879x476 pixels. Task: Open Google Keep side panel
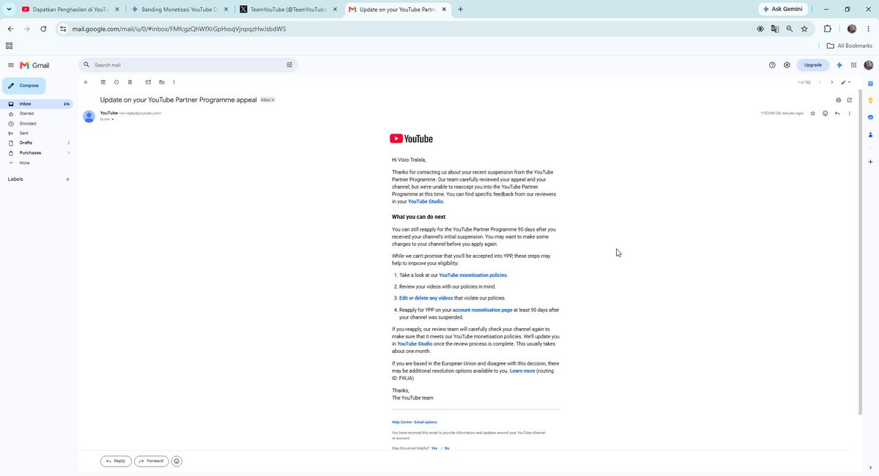point(870,100)
